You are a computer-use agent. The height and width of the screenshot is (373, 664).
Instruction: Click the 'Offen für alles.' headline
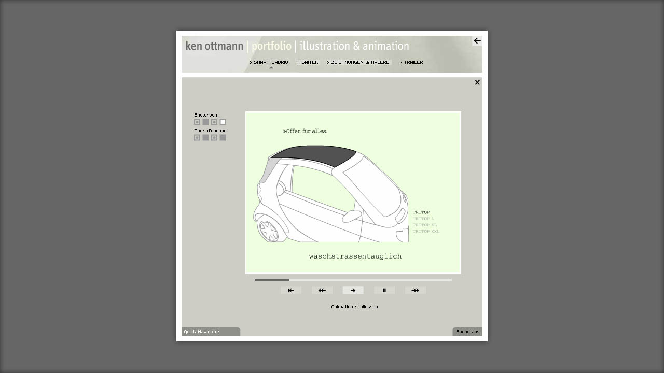(x=305, y=131)
